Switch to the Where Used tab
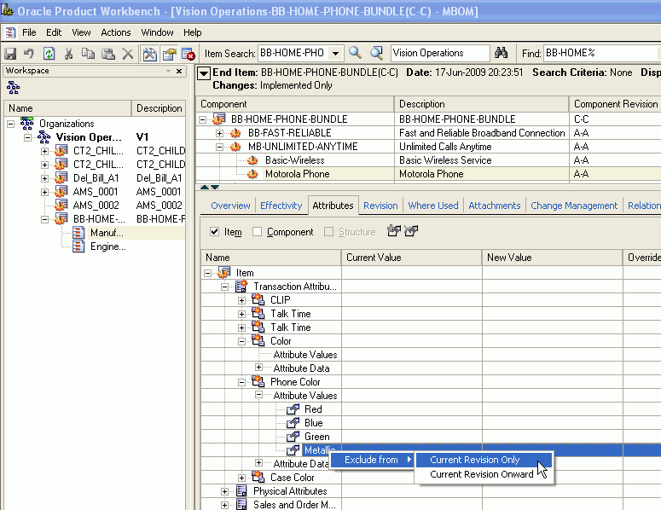 (433, 206)
